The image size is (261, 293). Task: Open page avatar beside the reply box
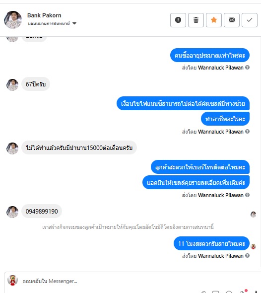point(12,280)
